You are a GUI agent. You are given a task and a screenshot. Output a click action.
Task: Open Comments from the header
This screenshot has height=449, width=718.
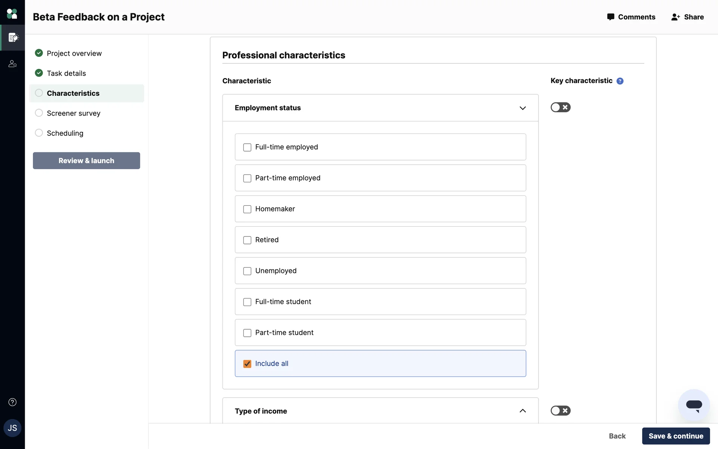point(631,17)
